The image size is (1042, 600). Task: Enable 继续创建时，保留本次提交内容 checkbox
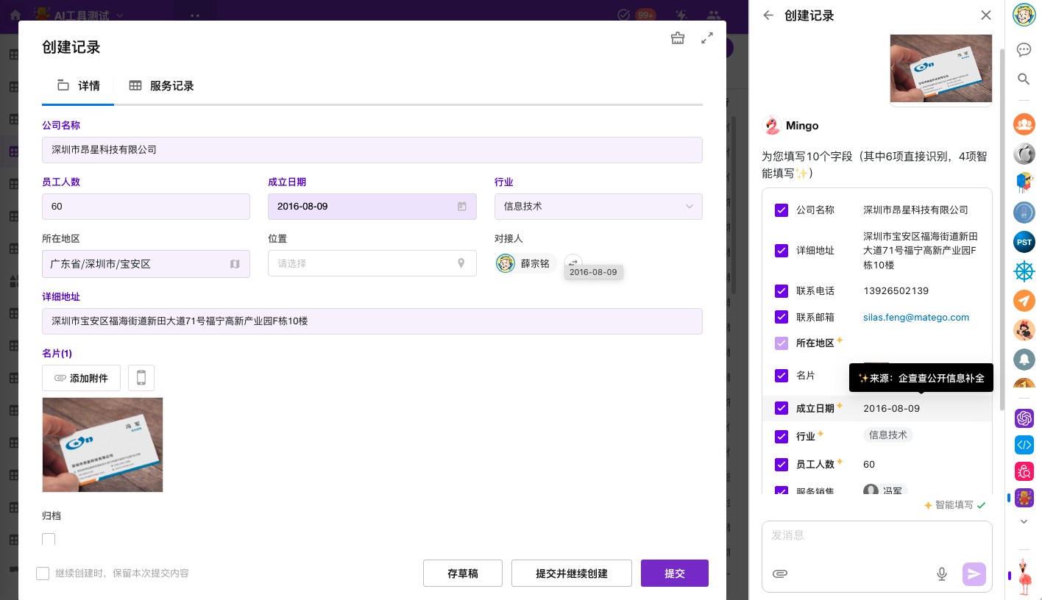(43, 574)
